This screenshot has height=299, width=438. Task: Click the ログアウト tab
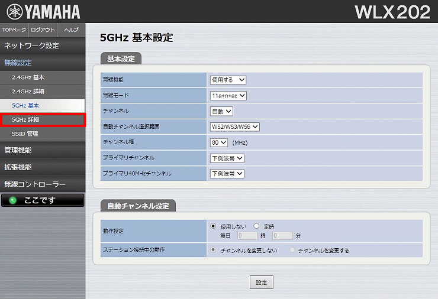point(43,30)
